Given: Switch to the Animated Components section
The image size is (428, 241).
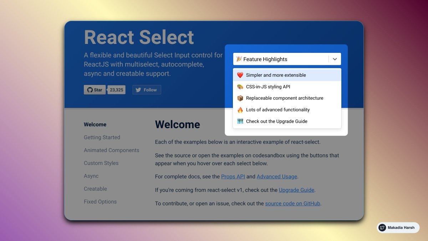Looking at the screenshot, I should 111,150.
